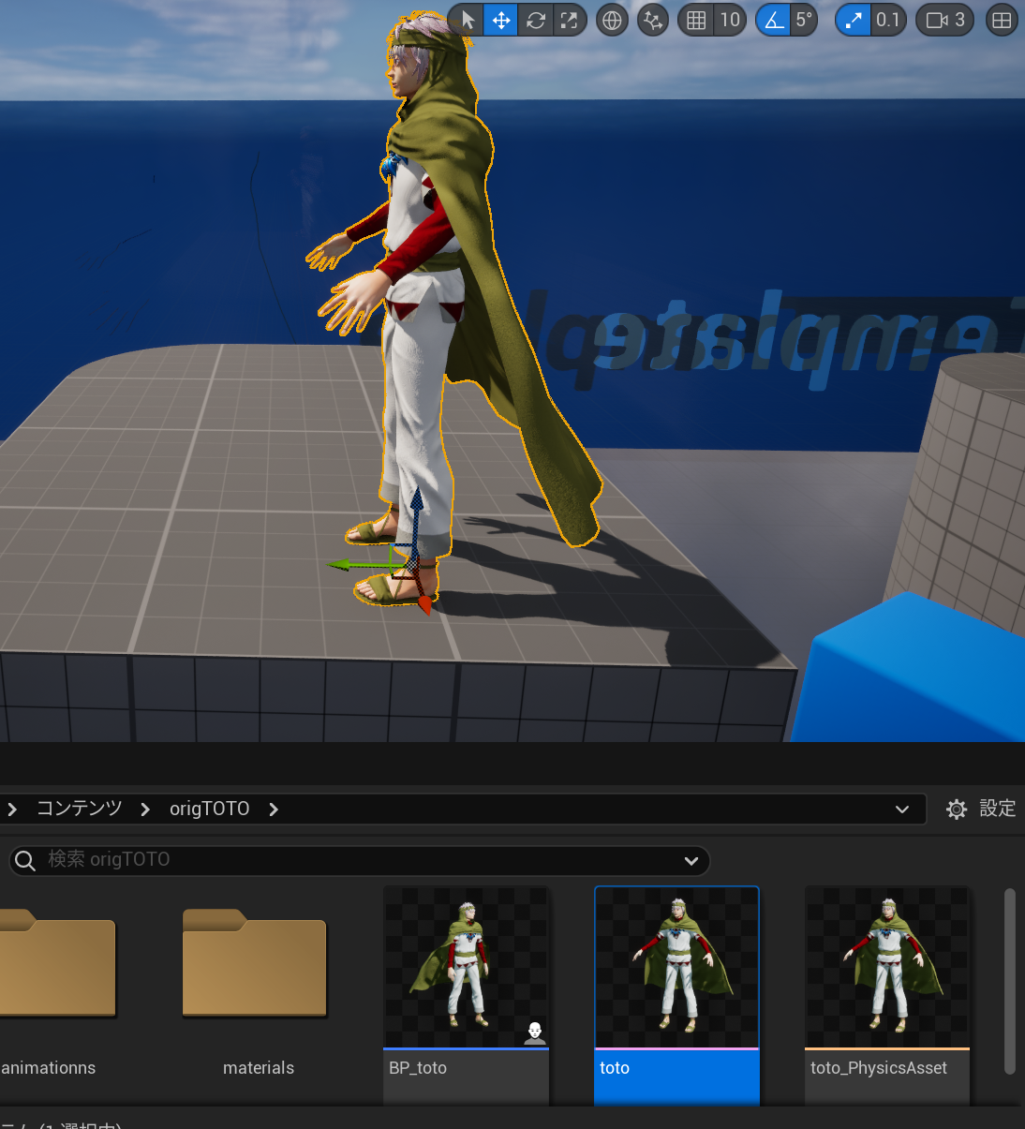Expand chevron after コンテンツ breadcrumb

pyautogui.click(x=145, y=810)
